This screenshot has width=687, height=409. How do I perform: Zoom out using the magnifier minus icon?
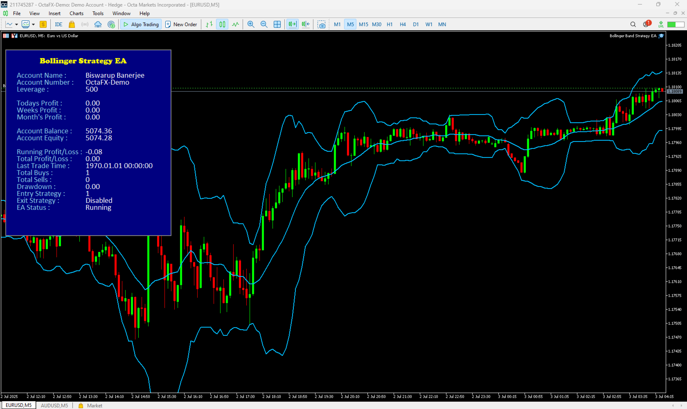coord(264,25)
